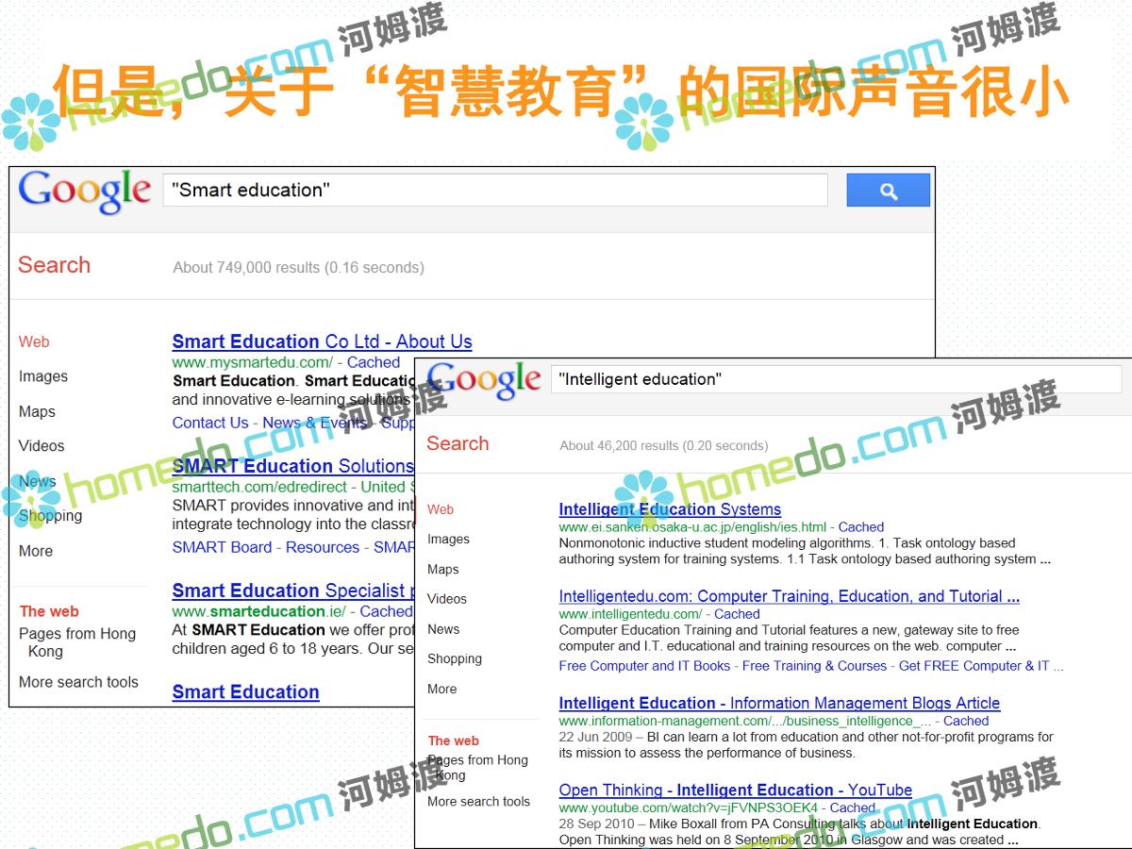1132x849 pixels.
Task: Choose "The web" in Smart education sidebar
Action: click(49, 611)
